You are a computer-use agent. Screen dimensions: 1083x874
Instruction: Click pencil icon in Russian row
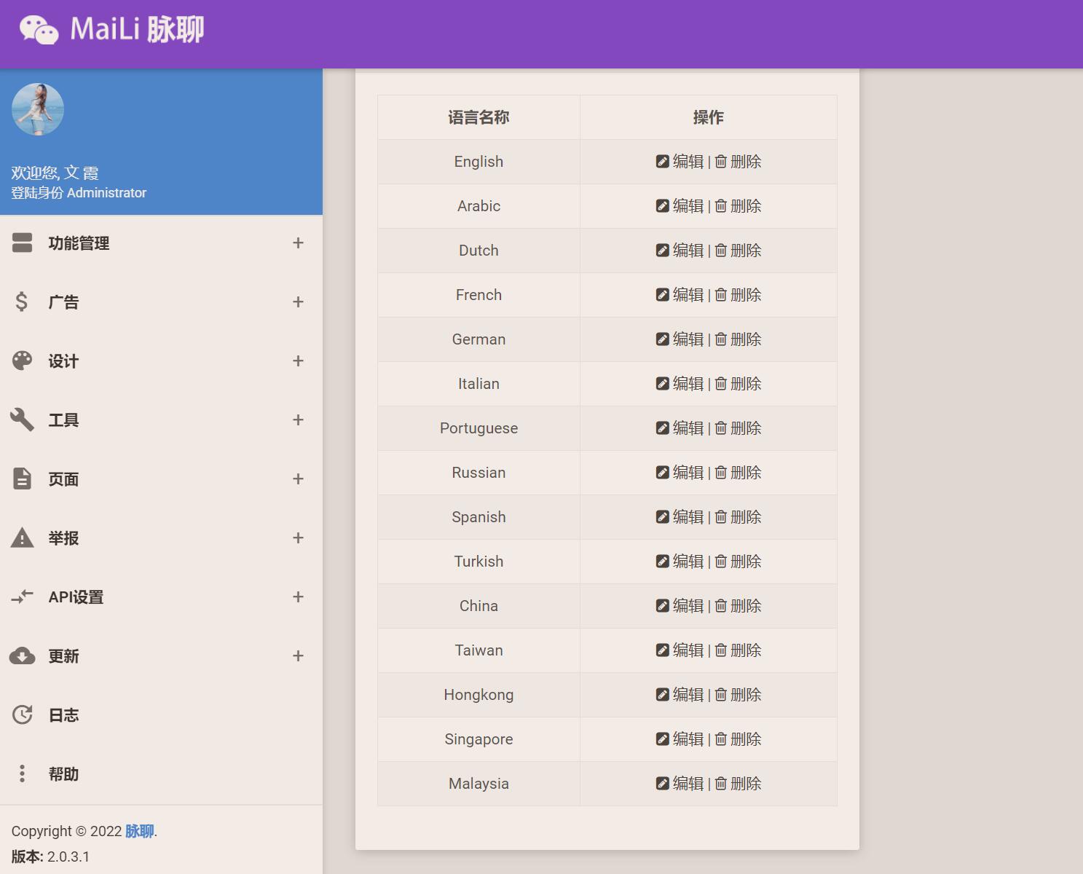tap(662, 473)
